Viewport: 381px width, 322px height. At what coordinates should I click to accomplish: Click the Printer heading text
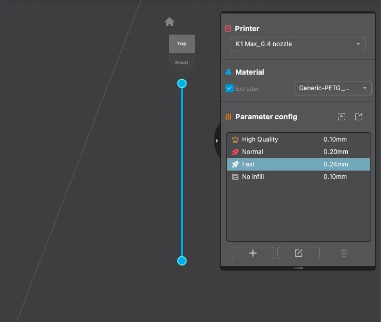click(247, 29)
